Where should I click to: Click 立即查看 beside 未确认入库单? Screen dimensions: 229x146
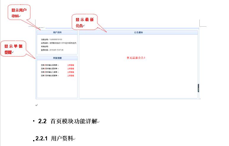[x=70, y=72]
